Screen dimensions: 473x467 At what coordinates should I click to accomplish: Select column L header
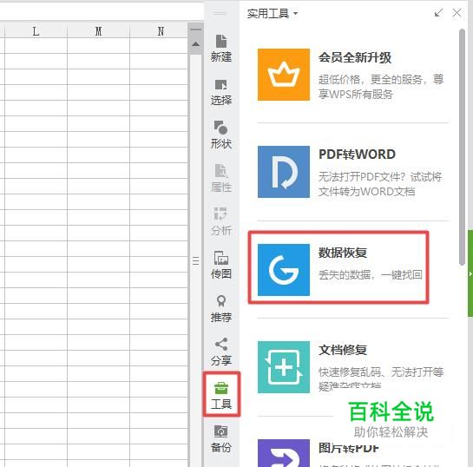pyautogui.click(x=36, y=31)
